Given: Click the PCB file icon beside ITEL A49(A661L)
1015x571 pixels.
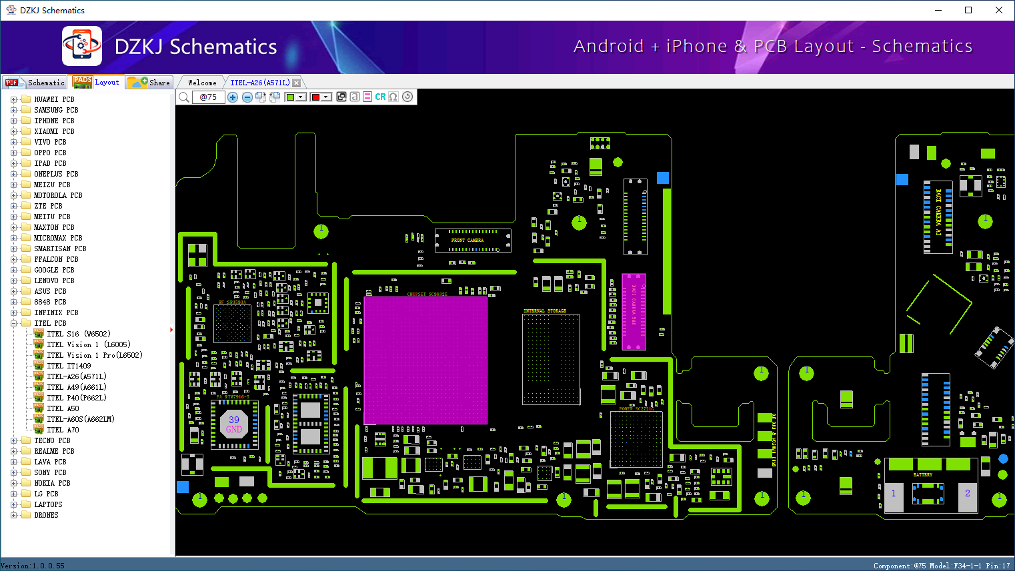Looking at the screenshot, I should 39,387.
